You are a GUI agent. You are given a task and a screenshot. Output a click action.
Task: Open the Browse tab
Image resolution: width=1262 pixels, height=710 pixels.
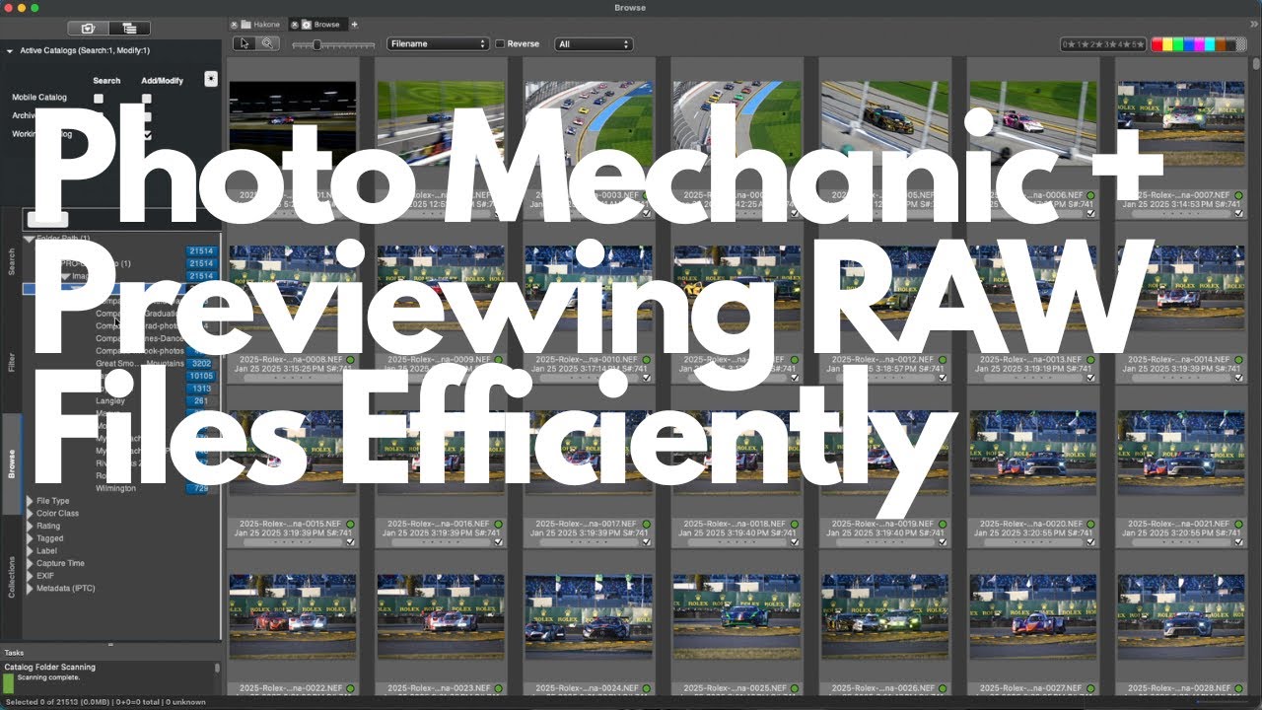[x=320, y=25]
